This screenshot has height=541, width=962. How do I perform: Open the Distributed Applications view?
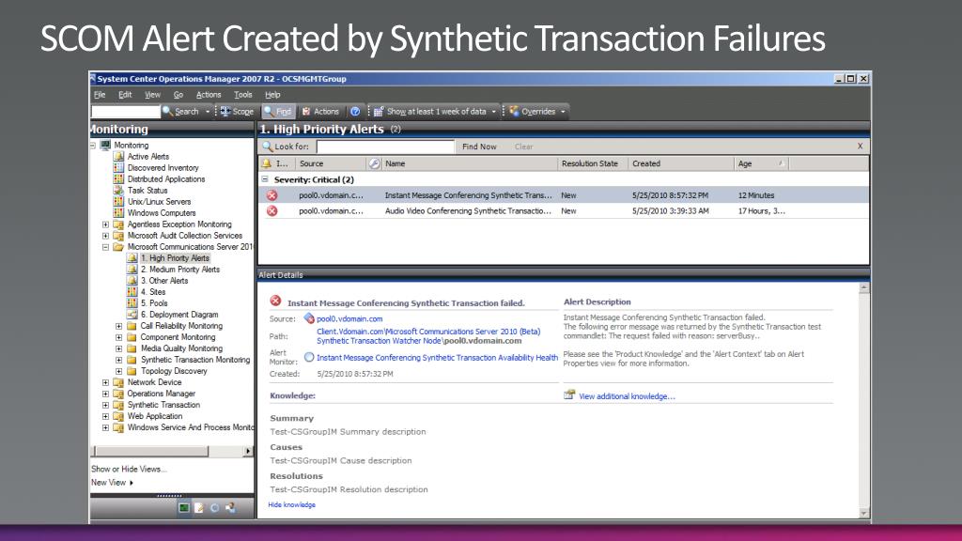tap(166, 179)
